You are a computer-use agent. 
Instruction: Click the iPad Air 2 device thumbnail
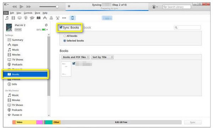pos(9,27)
